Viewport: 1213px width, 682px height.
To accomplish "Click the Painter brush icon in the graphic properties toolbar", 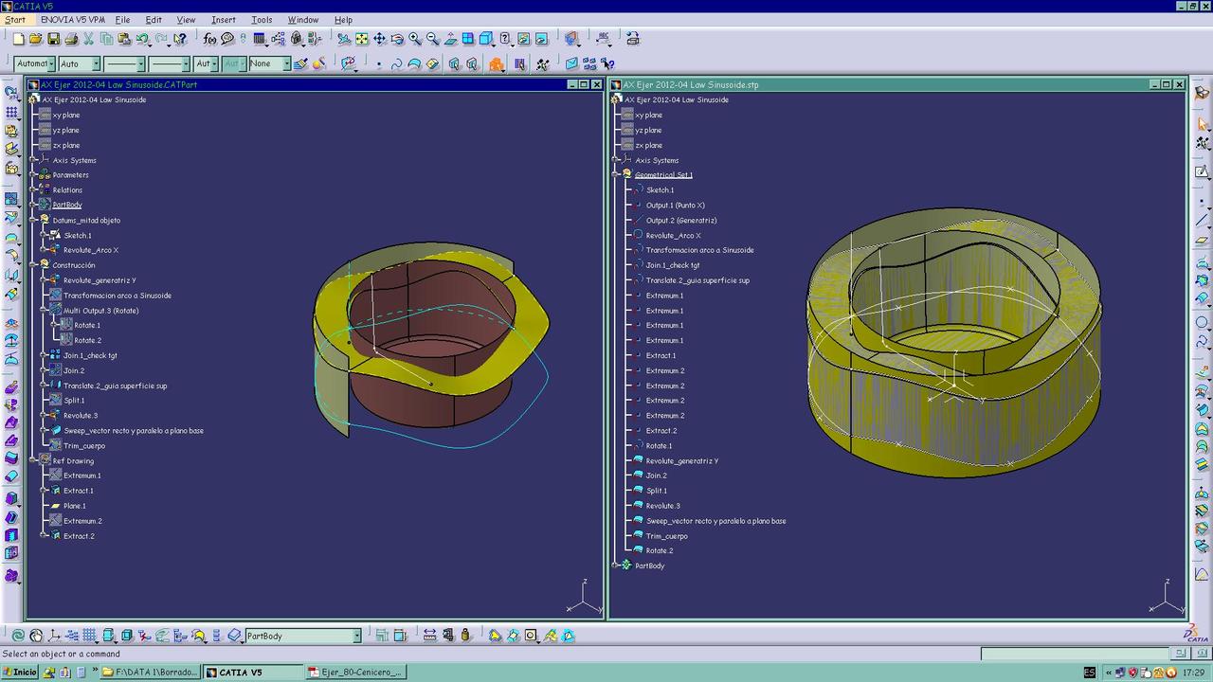I will (301, 63).
